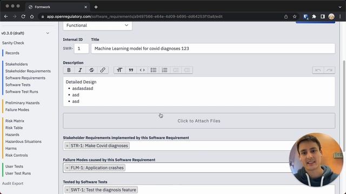Click the presenter webcam bubble
The width and height of the screenshot is (346, 194).
pos(316,160)
